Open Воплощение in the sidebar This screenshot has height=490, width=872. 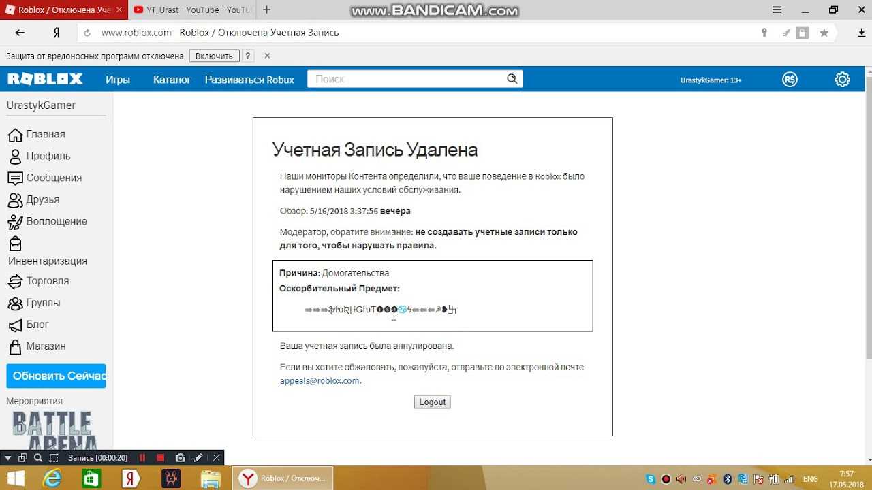click(48, 221)
